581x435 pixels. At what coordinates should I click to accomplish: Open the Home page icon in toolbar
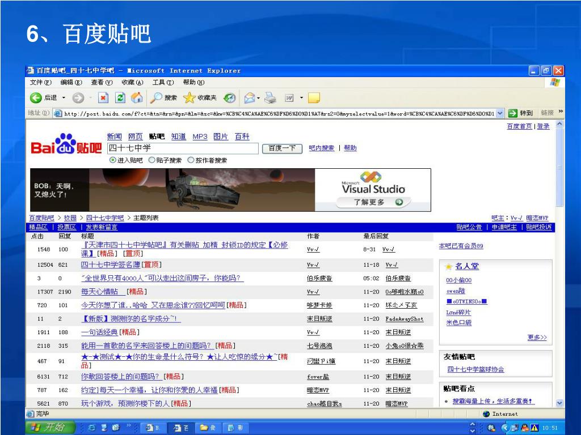click(x=137, y=97)
